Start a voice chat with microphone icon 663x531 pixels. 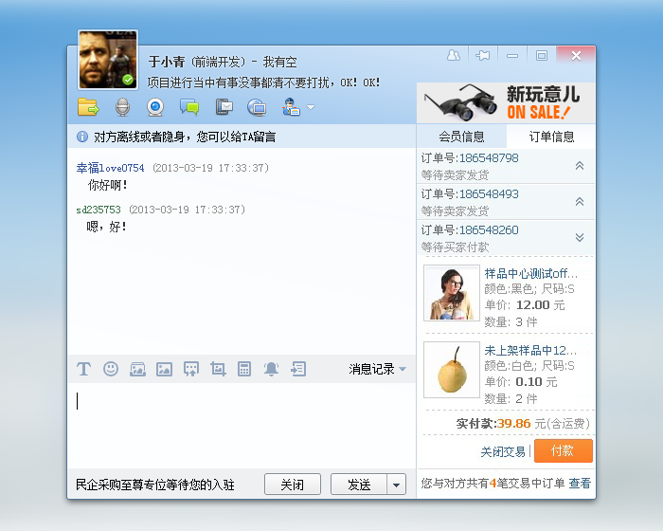(x=122, y=106)
